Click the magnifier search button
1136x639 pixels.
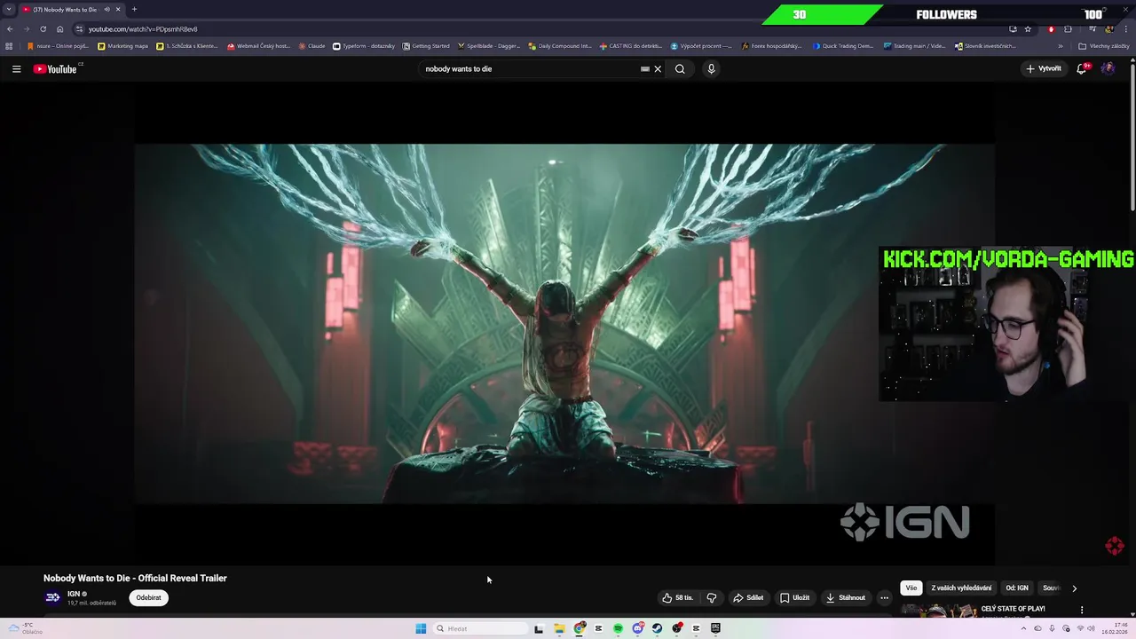680,68
